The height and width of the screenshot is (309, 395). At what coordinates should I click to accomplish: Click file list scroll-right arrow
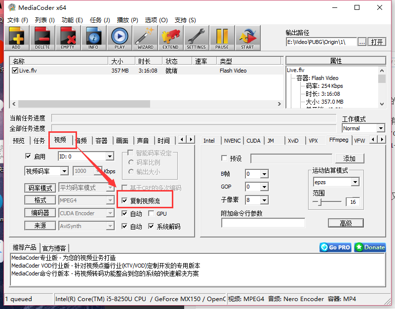279,104
